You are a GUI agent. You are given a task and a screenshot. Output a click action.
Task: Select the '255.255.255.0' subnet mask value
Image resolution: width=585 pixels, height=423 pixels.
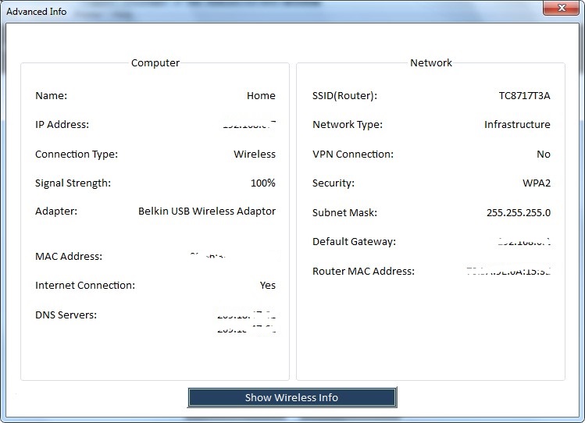pyautogui.click(x=519, y=213)
